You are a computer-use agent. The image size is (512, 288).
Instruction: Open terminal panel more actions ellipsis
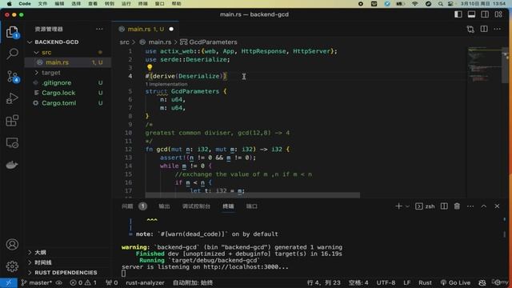pyautogui.click(x=470, y=206)
